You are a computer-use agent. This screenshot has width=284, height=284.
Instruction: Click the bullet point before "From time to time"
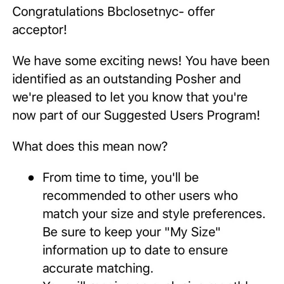click(31, 179)
